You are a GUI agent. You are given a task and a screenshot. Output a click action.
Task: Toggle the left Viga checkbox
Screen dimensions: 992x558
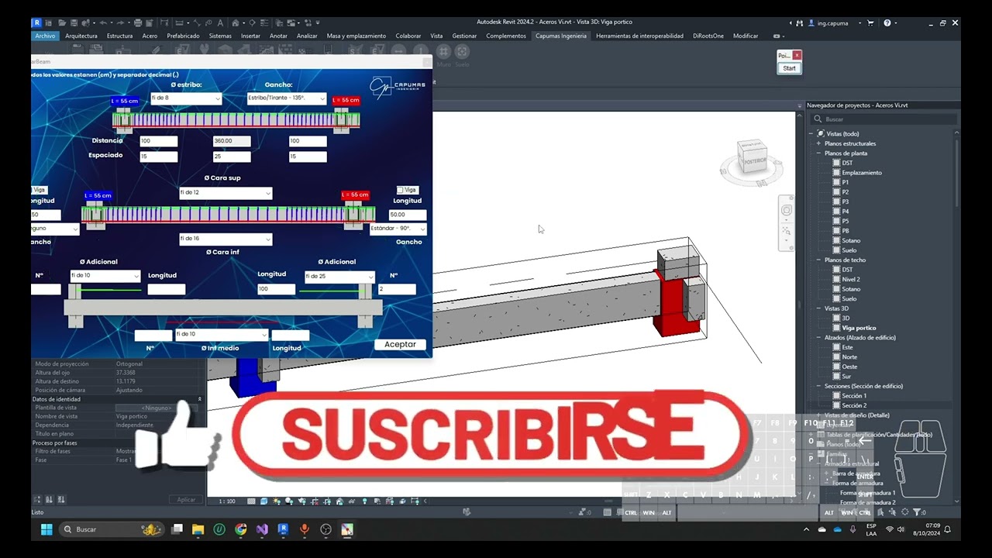pos(32,190)
